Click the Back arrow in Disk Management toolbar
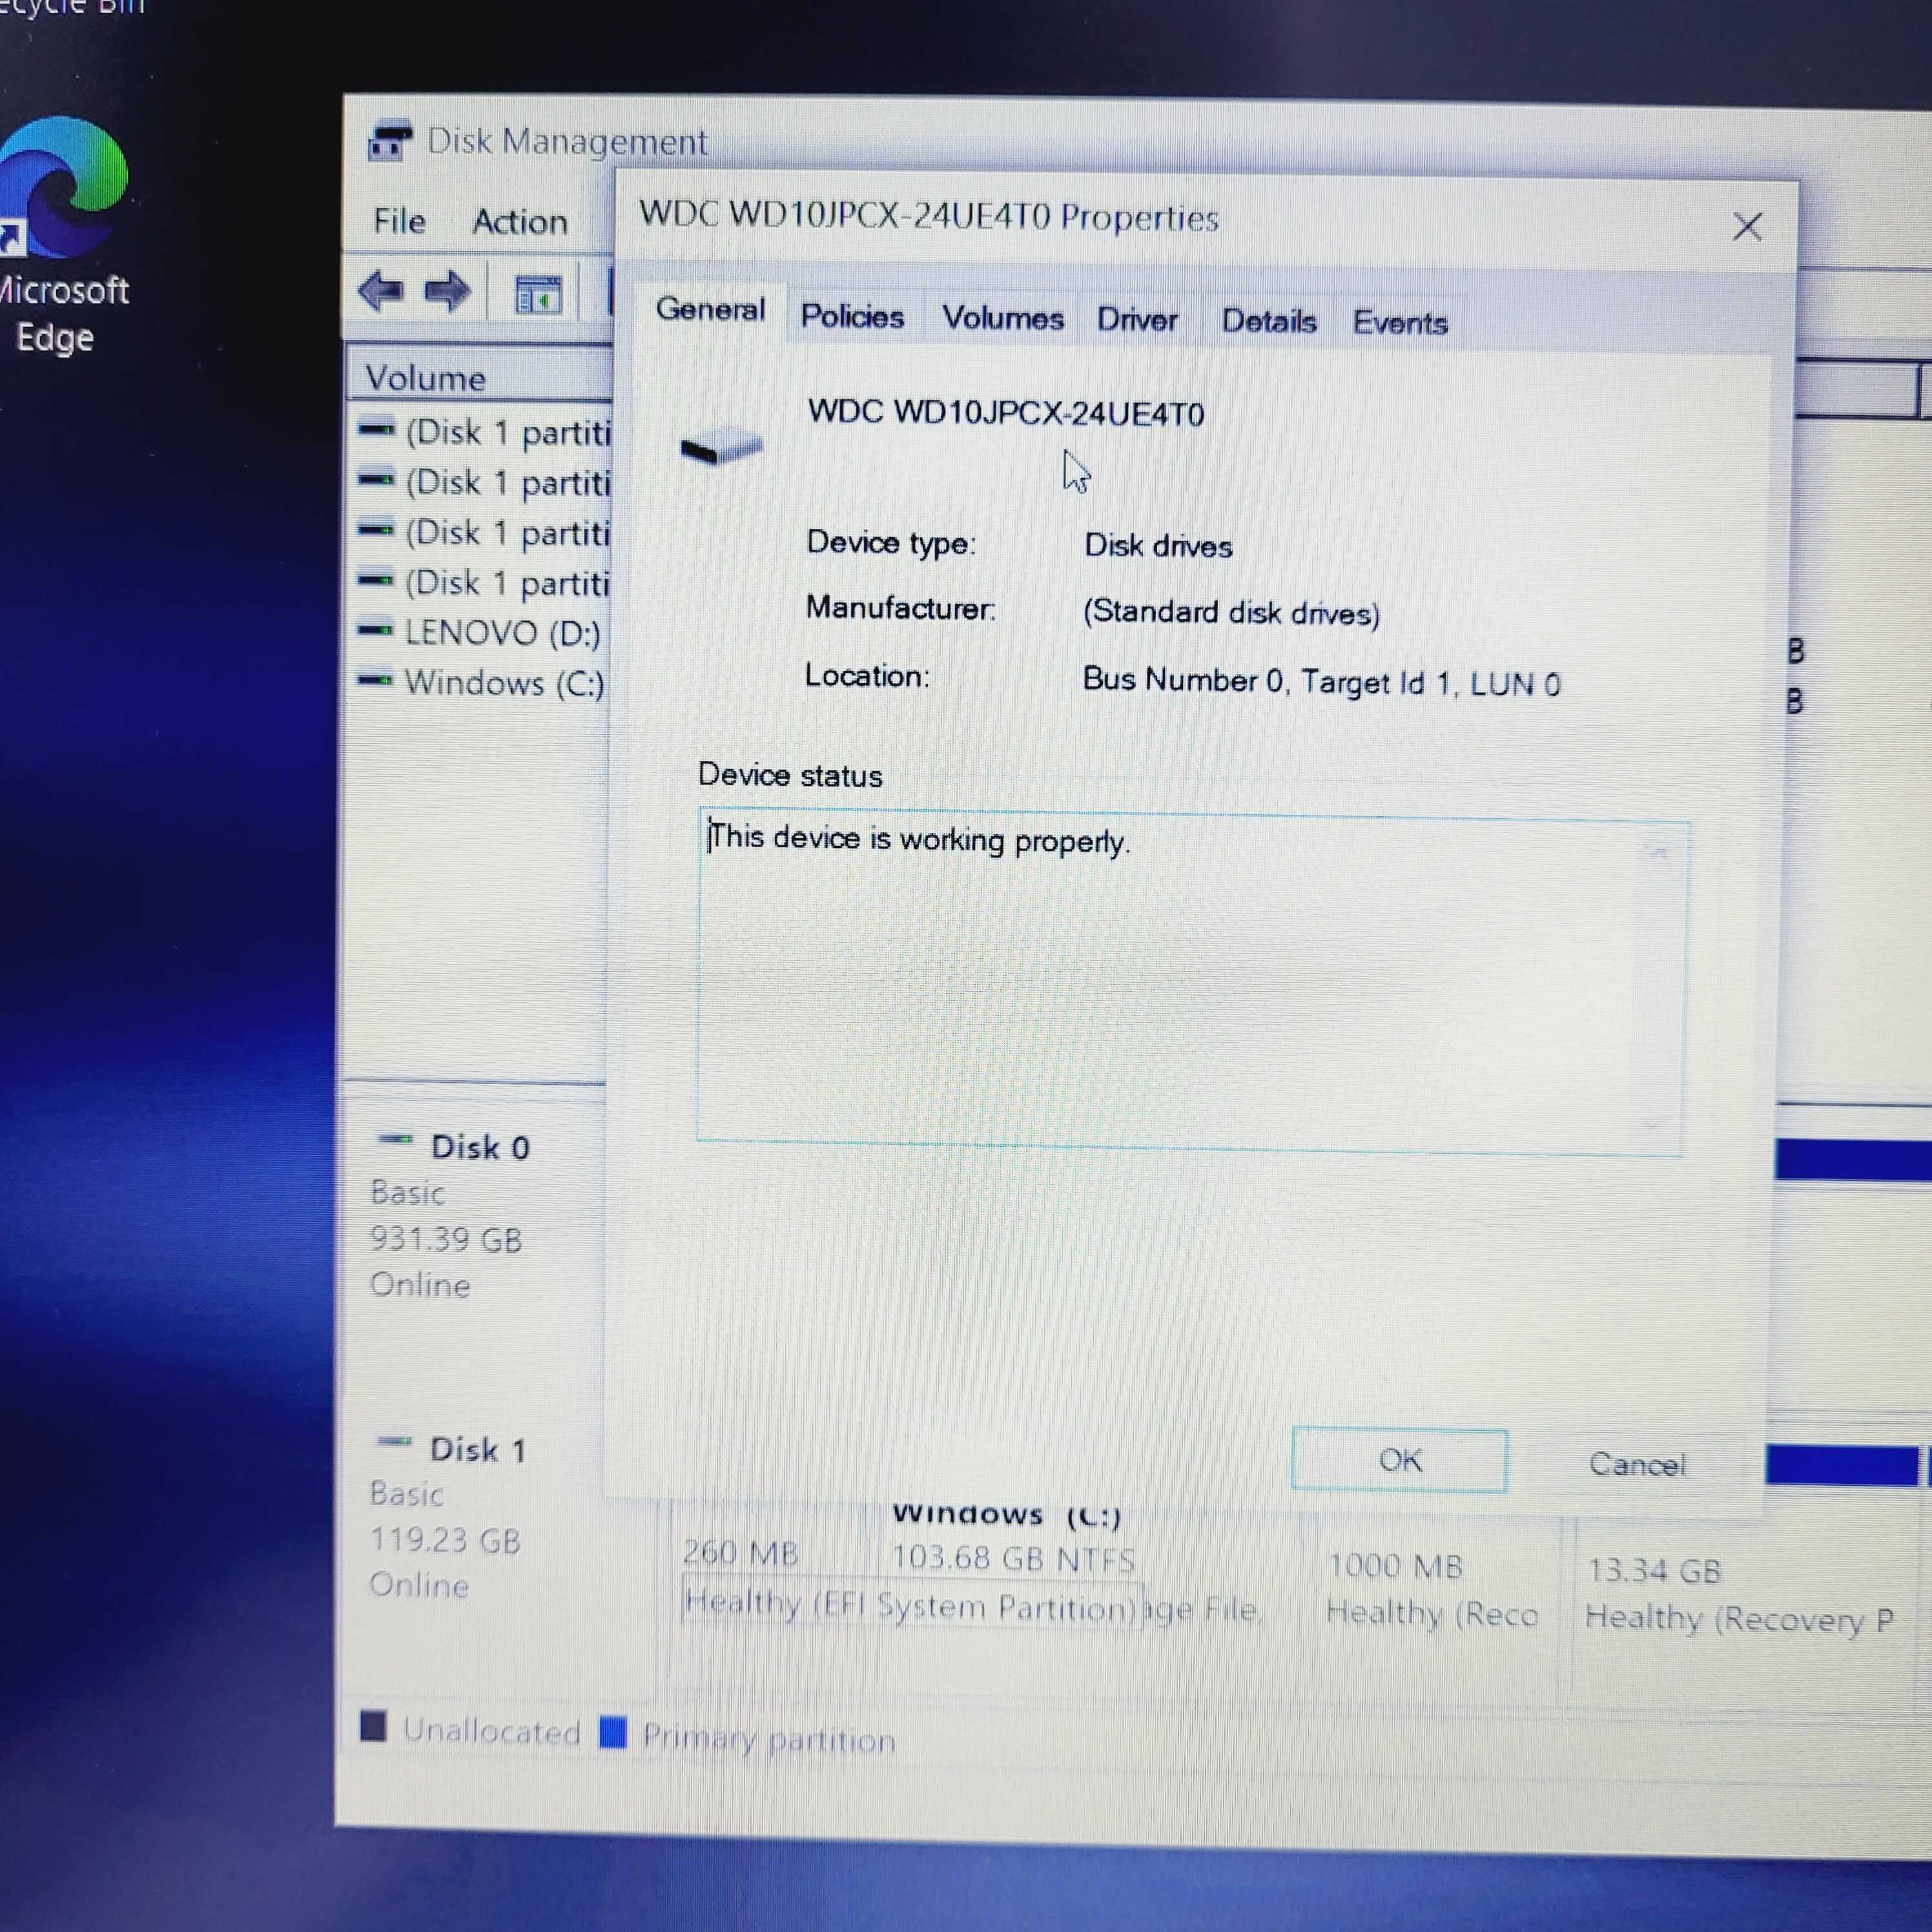This screenshot has height=1932, width=1932. click(381, 293)
